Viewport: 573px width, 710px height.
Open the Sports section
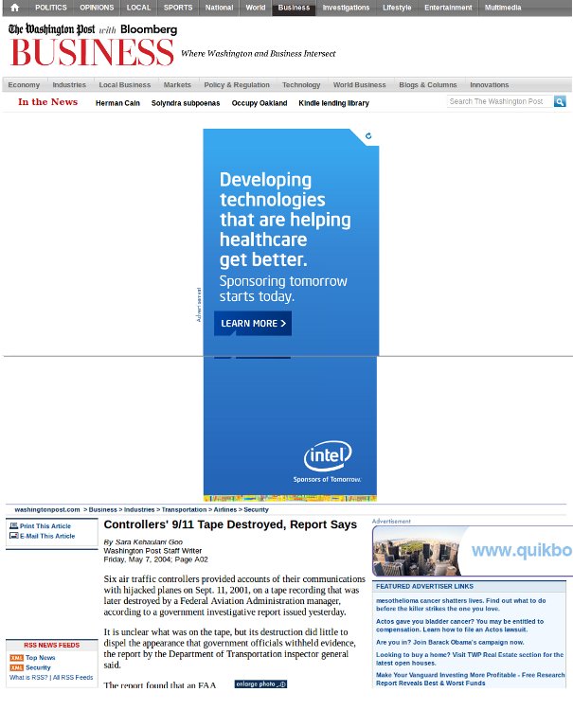(178, 8)
